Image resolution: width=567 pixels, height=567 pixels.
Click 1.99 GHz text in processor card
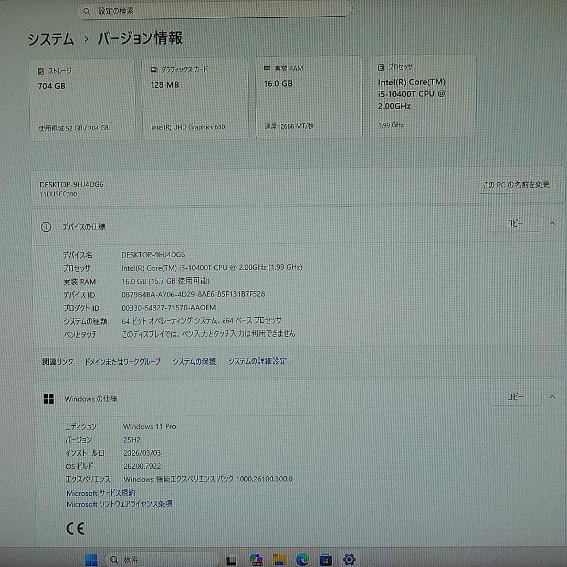pos(391,125)
